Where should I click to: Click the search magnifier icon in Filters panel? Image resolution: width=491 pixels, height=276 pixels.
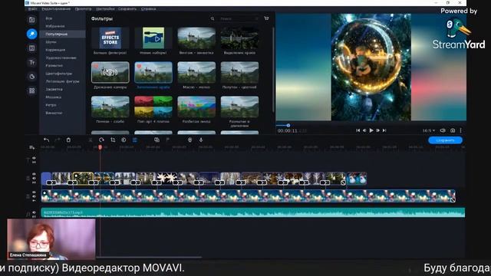point(213,18)
